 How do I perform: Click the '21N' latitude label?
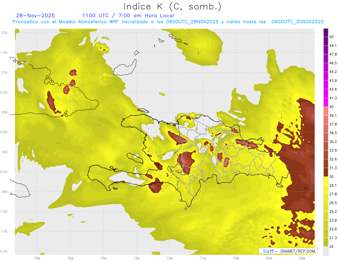[5, 72]
